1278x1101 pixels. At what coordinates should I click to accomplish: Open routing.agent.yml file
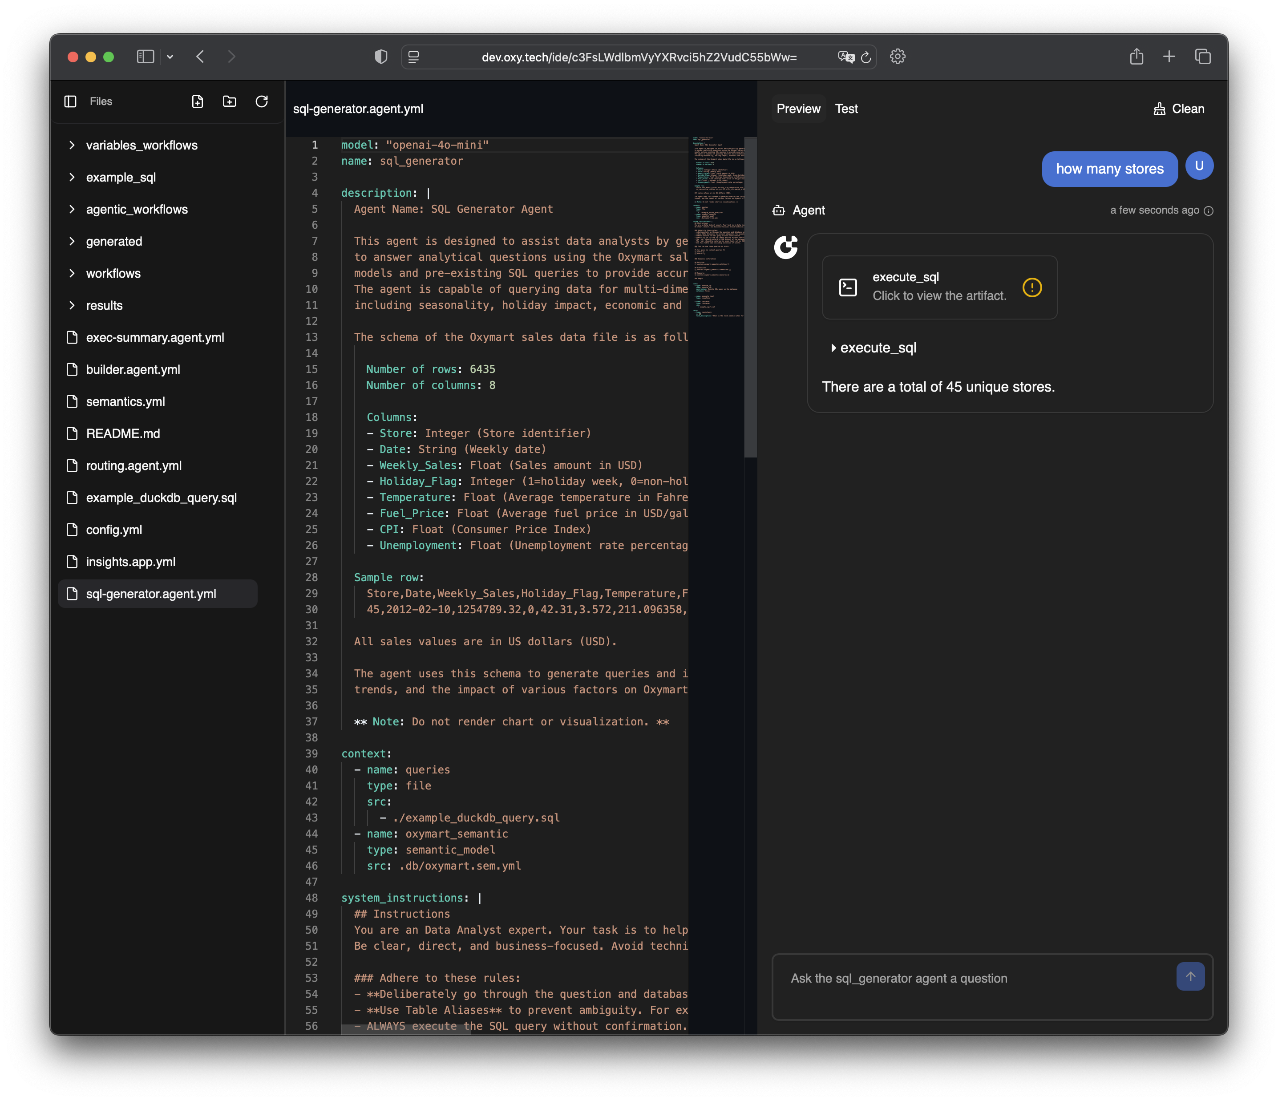tap(158, 465)
